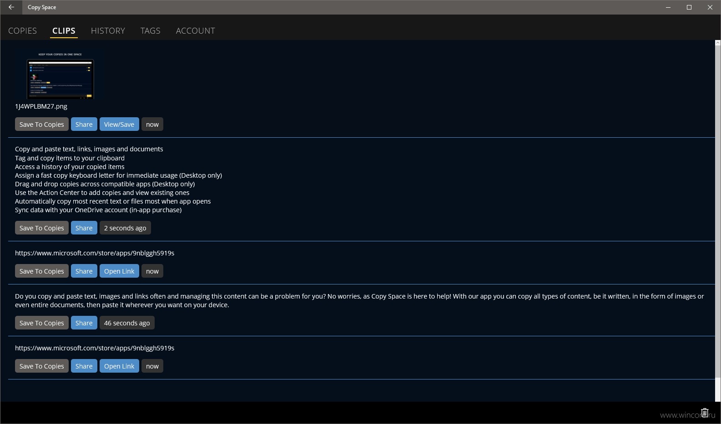The width and height of the screenshot is (721, 424).
Task: Share the first Microsoft store link
Action: tap(84, 271)
